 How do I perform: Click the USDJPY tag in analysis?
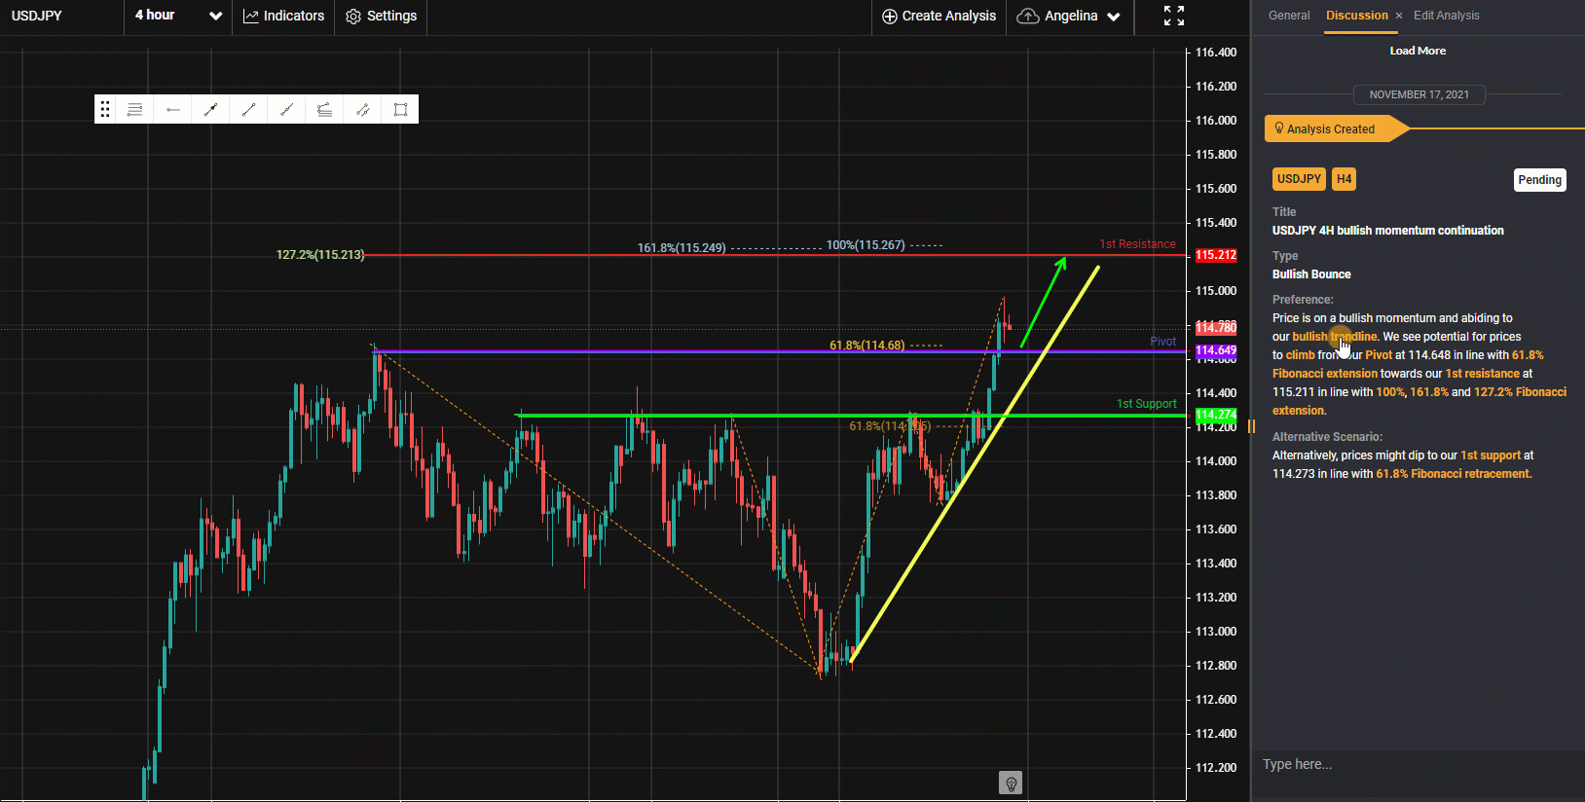click(x=1299, y=179)
